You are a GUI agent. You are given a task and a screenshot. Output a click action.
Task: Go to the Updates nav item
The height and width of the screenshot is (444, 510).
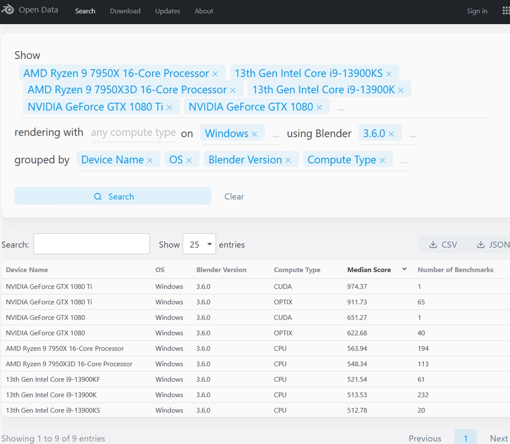(x=167, y=11)
